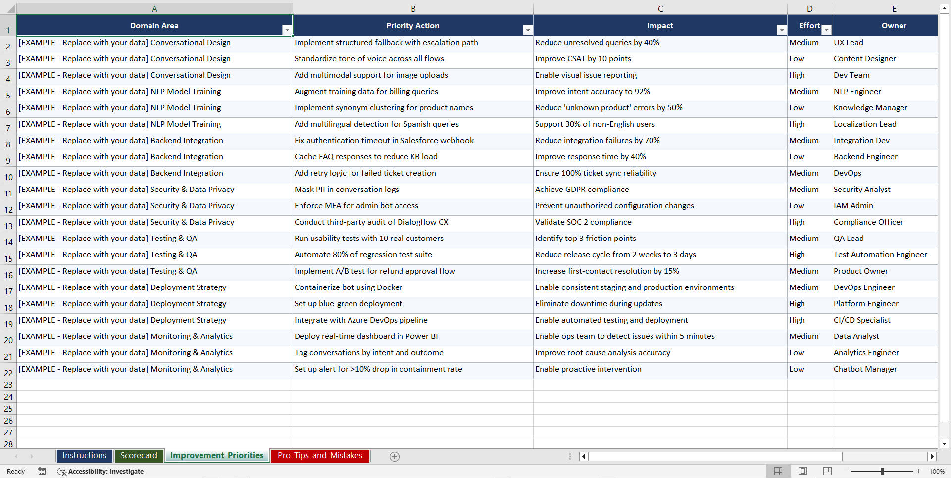Select column B header
The width and height of the screenshot is (951, 478).
pos(413,8)
